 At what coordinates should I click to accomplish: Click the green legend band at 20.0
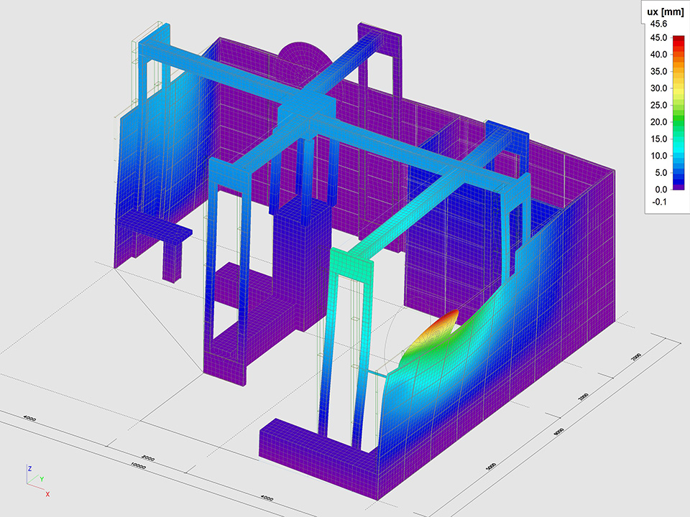[678, 121]
